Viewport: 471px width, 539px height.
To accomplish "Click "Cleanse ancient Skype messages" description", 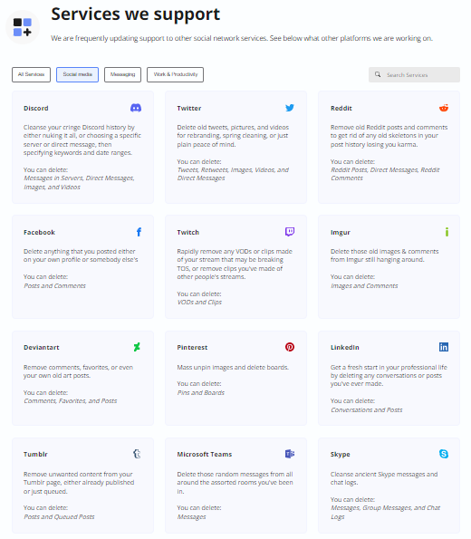I will 384,478.
